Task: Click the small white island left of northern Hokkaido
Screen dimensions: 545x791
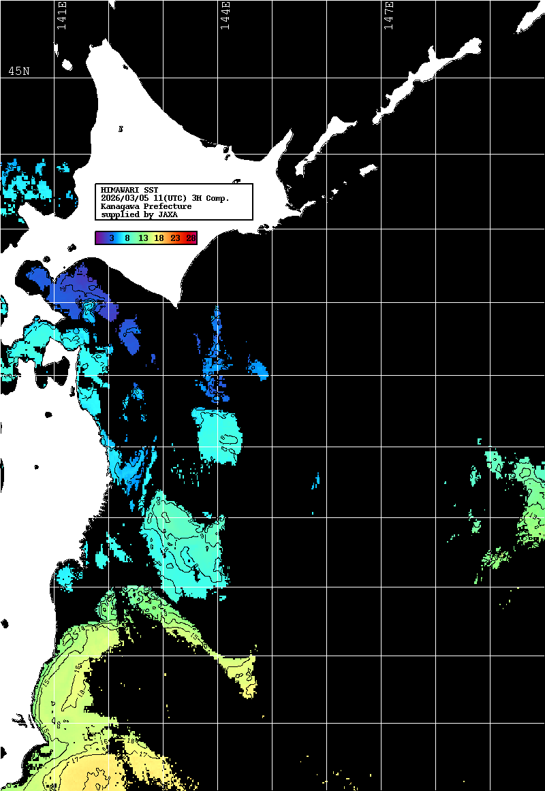Action: pos(67,65)
